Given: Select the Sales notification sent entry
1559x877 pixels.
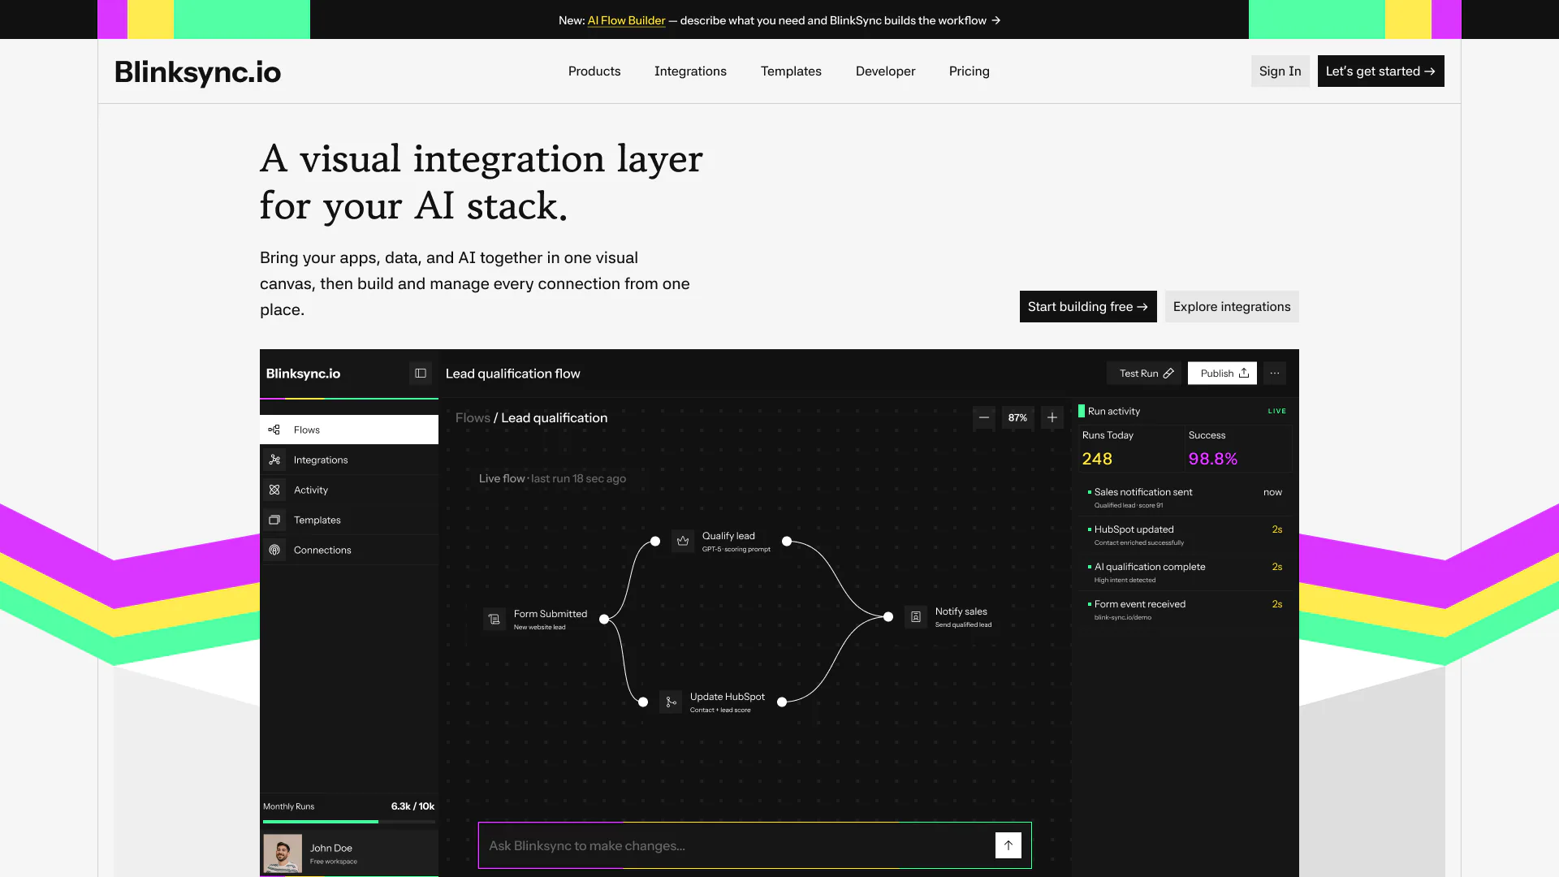Looking at the screenshot, I should tap(1185, 498).
